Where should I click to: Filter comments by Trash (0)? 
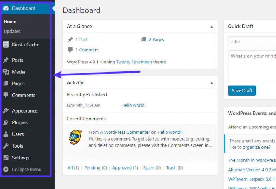click(174, 168)
